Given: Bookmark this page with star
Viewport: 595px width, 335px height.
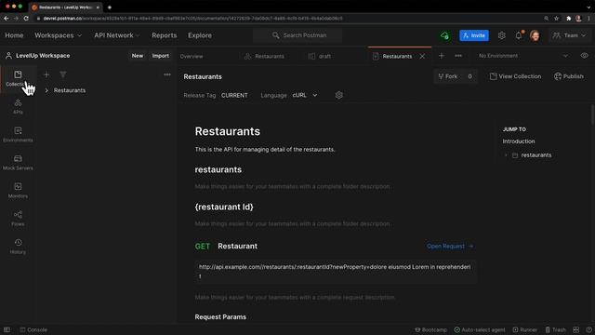Looking at the screenshot, I should pos(556,19).
